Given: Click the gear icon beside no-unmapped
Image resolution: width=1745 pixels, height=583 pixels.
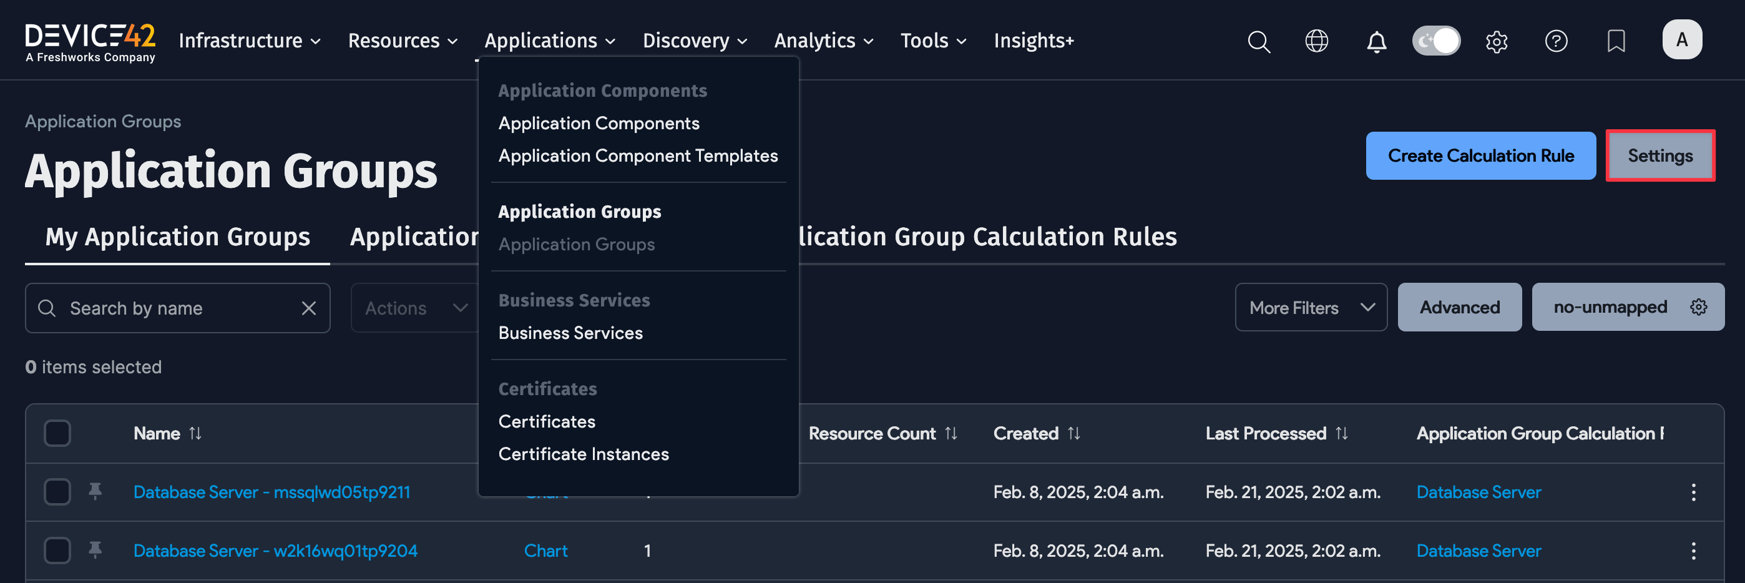Looking at the screenshot, I should pyautogui.click(x=1699, y=306).
